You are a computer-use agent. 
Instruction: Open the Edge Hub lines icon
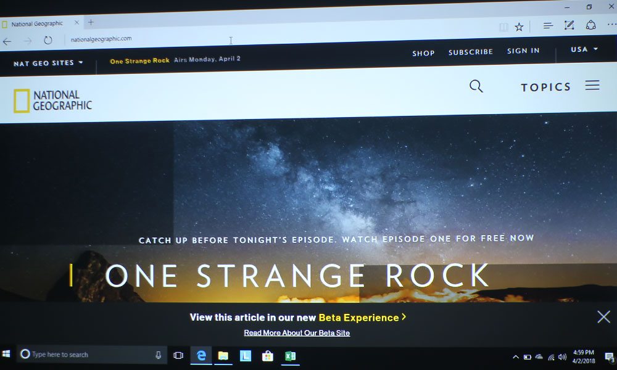548,26
